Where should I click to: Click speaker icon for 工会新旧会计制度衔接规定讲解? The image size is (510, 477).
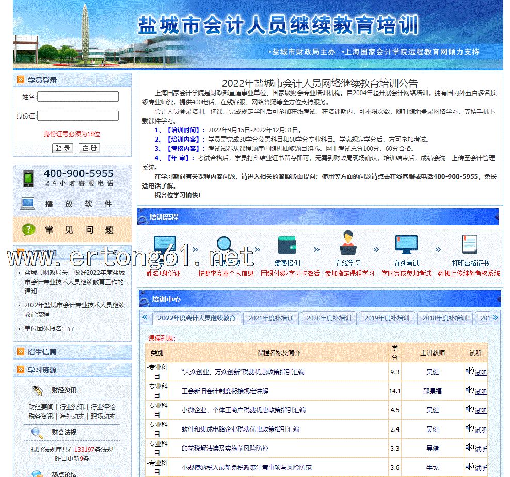469,390
